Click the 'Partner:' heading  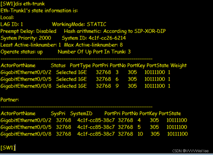pyautogui.click(x=10, y=100)
